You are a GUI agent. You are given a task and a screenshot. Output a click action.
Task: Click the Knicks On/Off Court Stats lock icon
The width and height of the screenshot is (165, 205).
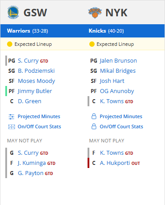pos(94,127)
